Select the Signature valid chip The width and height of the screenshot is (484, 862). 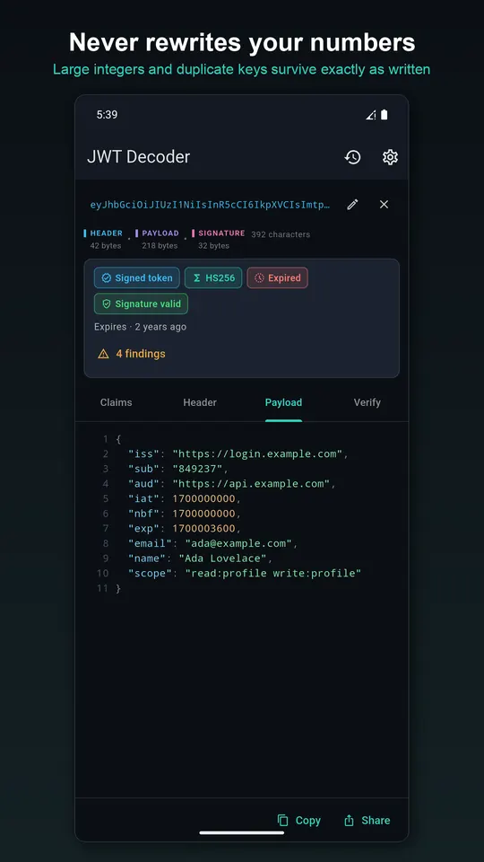pos(141,303)
